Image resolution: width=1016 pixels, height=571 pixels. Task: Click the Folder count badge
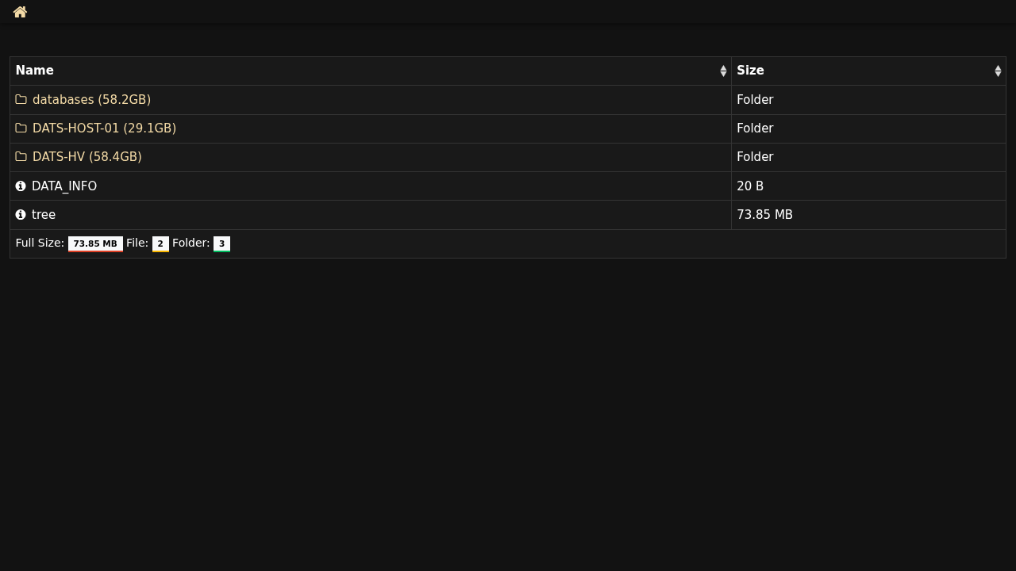221,244
